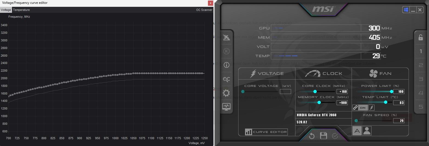Switch to Voltage tab in curve editor
The image size is (429, 146).
pyautogui.click(x=6, y=10)
